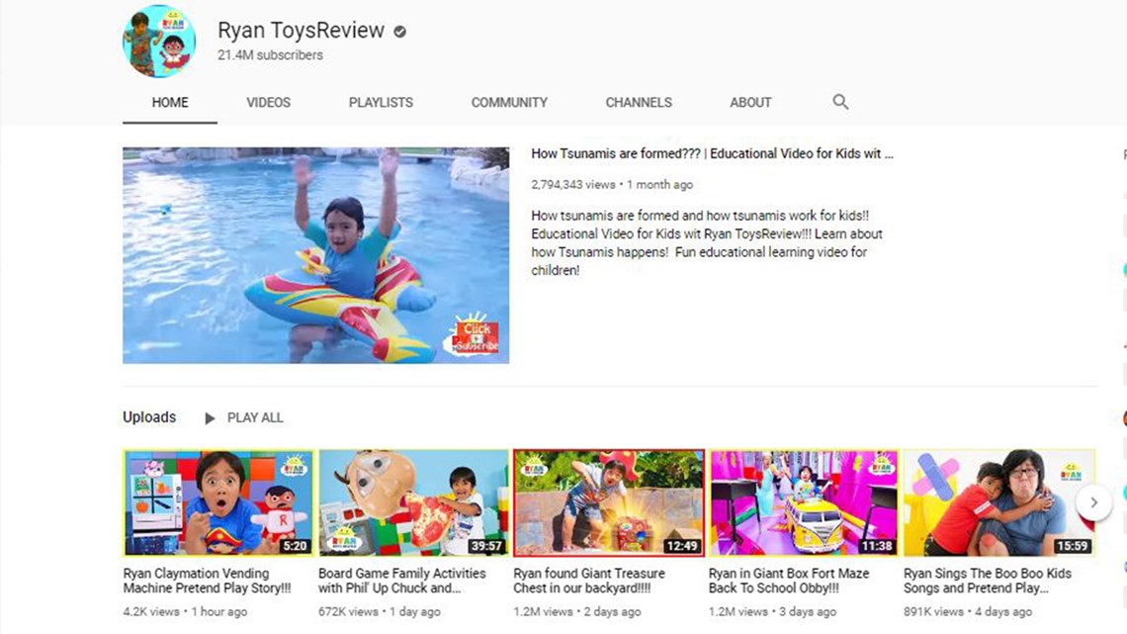The width and height of the screenshot is (1127, 634).
Task: Click the 15:59 duration badge
Action: click(x=1072, y=546)
